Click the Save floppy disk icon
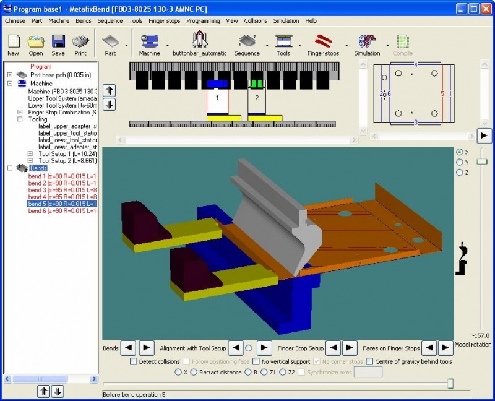This screenshot has width=495, height=401. (58, 42)
